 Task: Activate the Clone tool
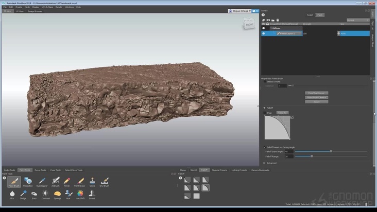click(x=92, y=181)
